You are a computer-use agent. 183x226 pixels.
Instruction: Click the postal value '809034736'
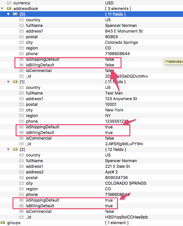(116, 177)
